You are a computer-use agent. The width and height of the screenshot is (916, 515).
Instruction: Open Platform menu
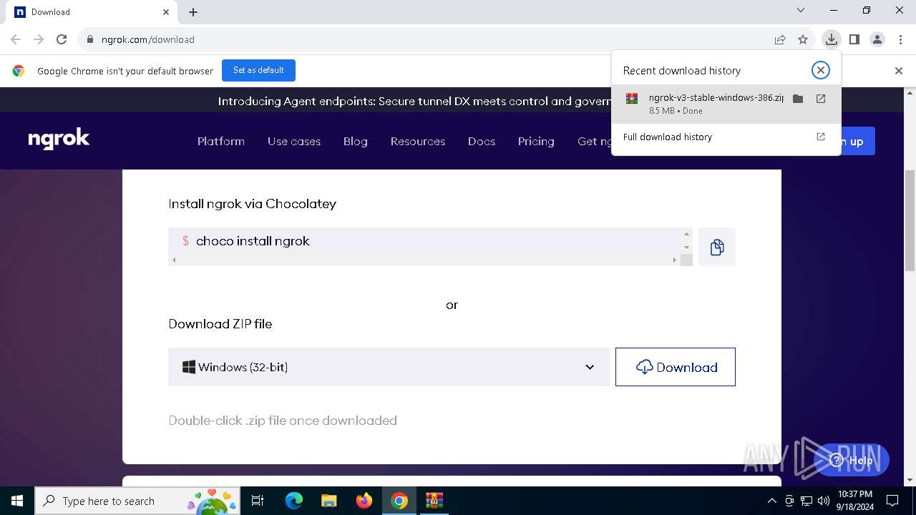pyautogui.click(x=221, y=141)
